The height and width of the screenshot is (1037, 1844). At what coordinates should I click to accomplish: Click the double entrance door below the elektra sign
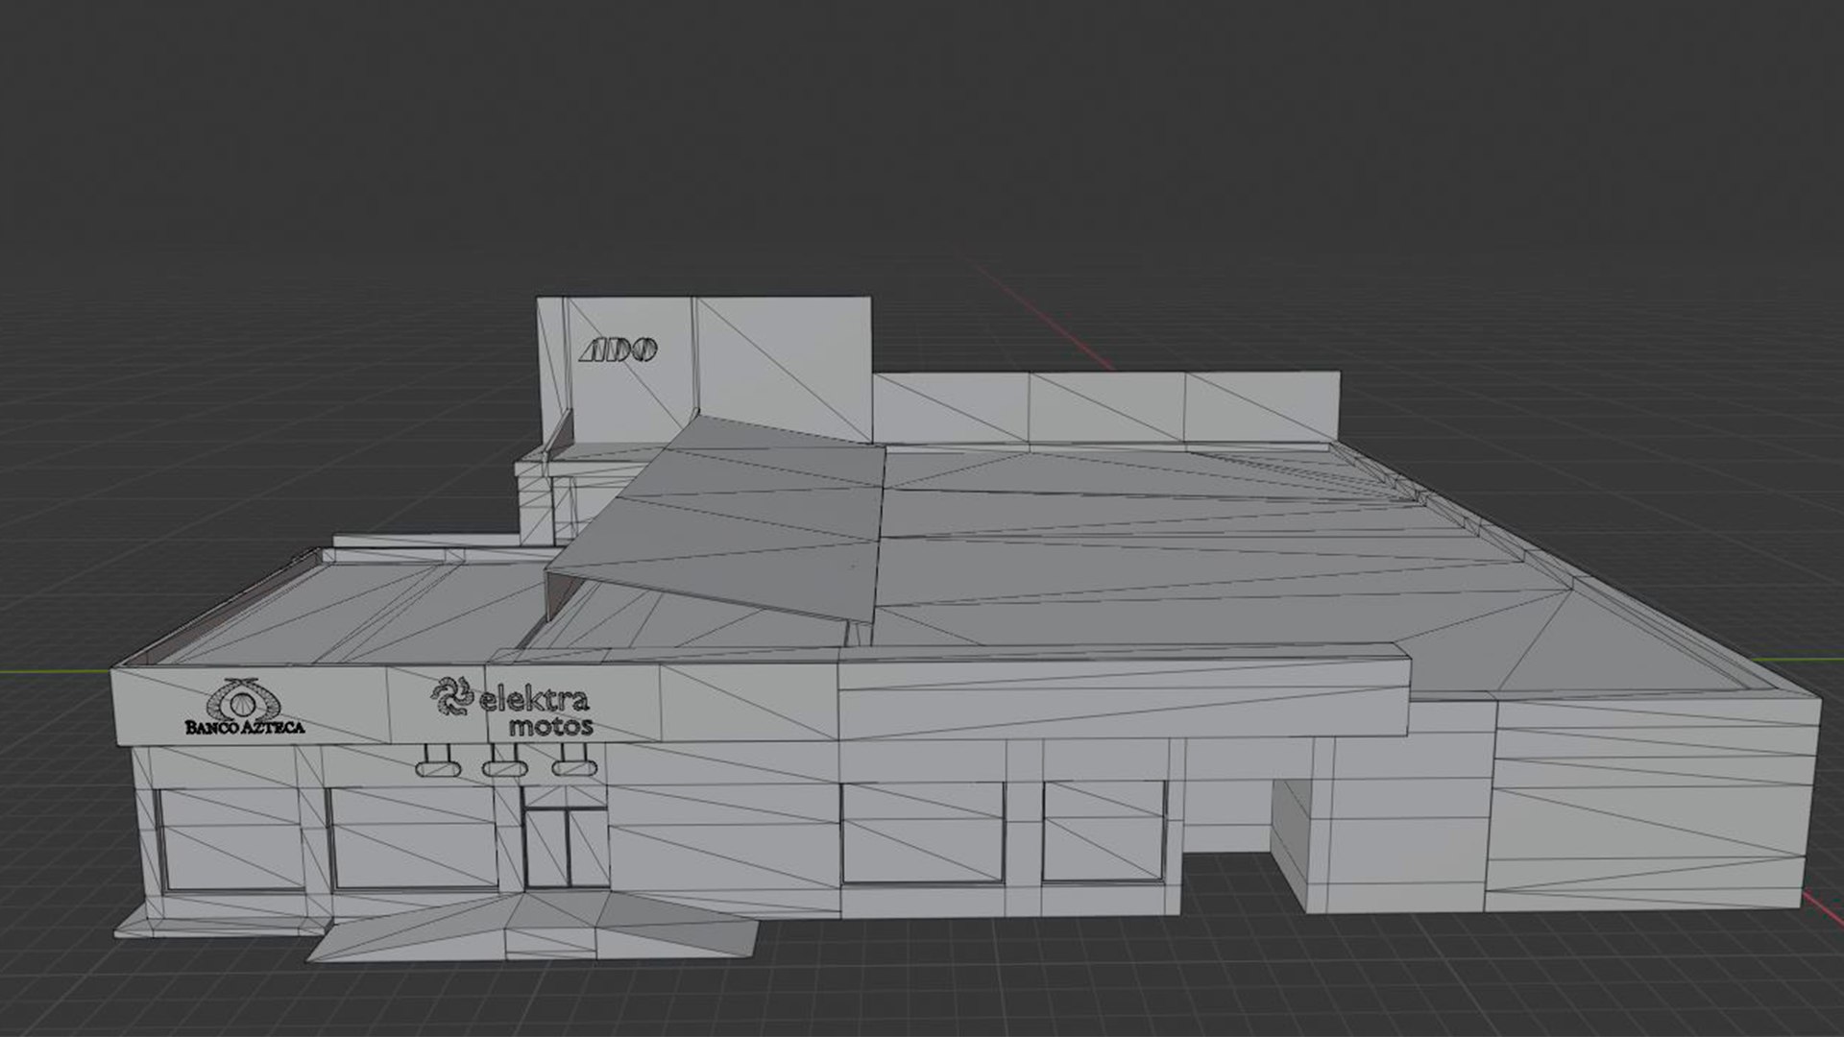566,848
